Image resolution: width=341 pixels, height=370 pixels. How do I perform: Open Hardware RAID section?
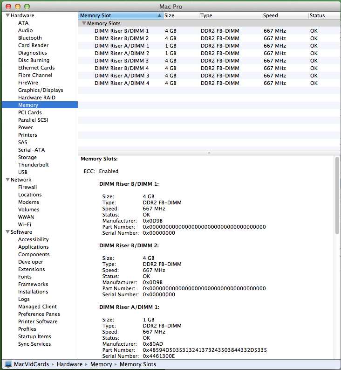point(37,98)
